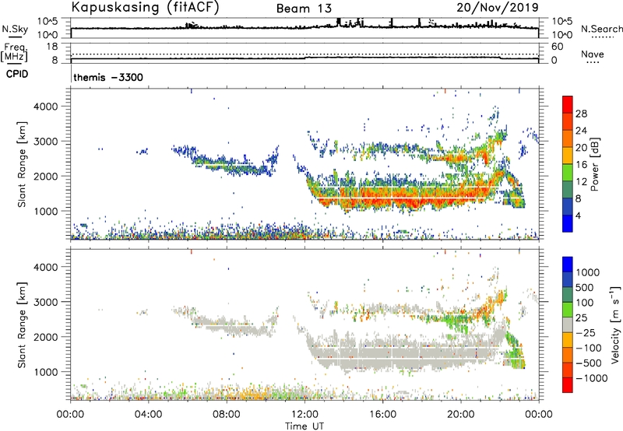Click the 'Freq. [MHz]' label
This screenshot has width=623, height=431.
point(14,52)
